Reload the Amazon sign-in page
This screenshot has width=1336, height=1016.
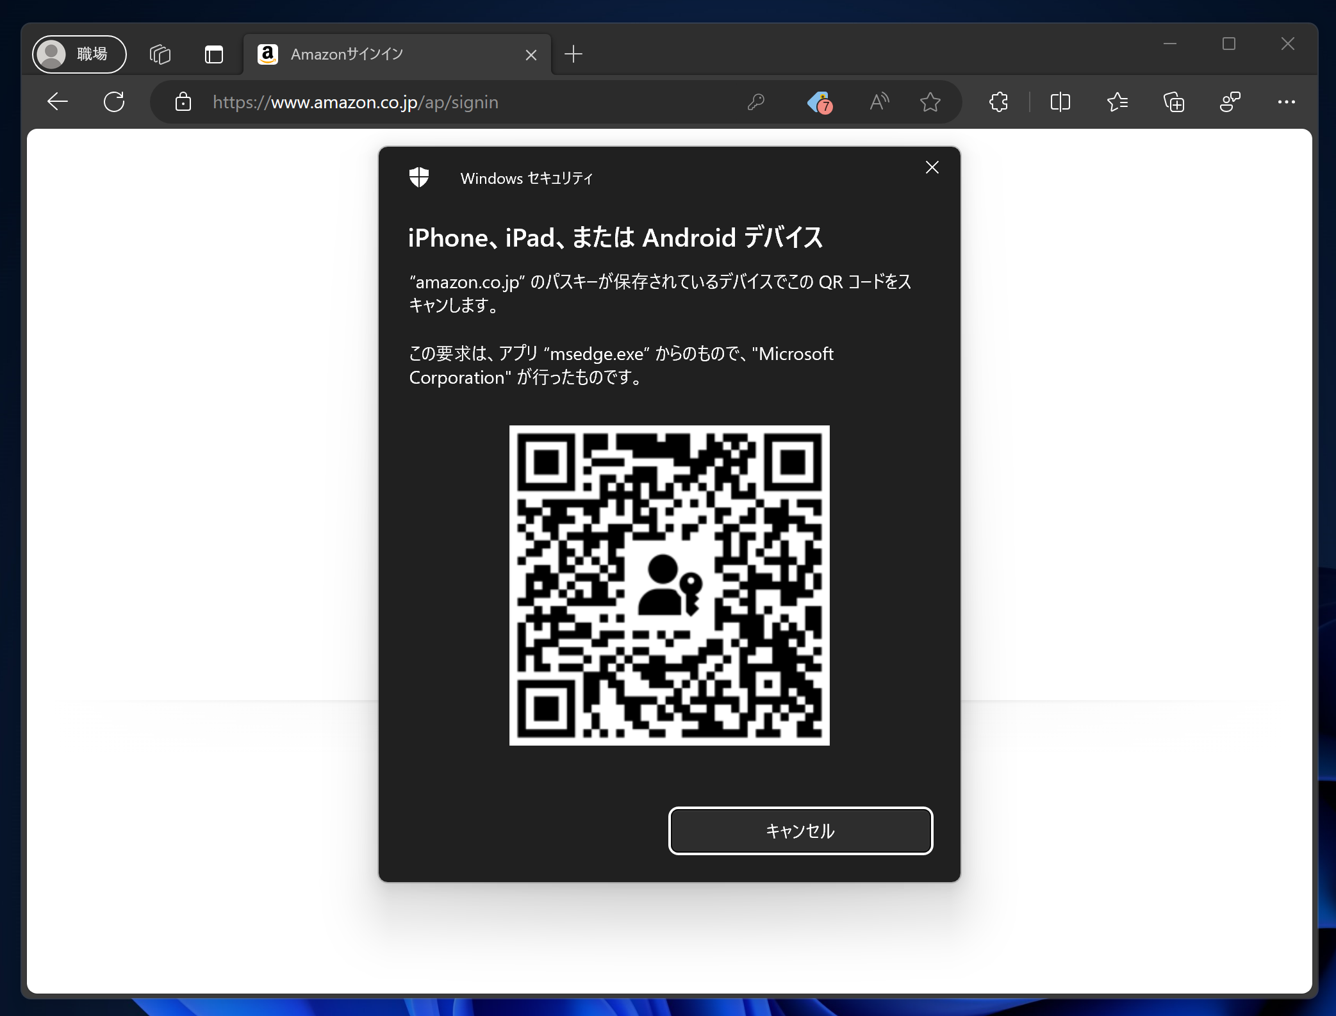pos(114,102)
